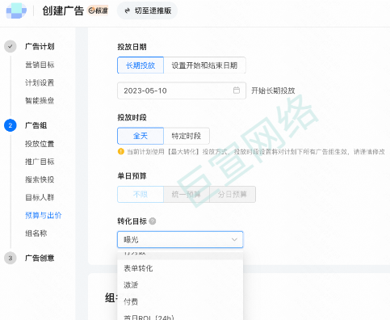Switch to 速推版 via 切至速推版 button
390x320 pixels.
tap(147, 11)
